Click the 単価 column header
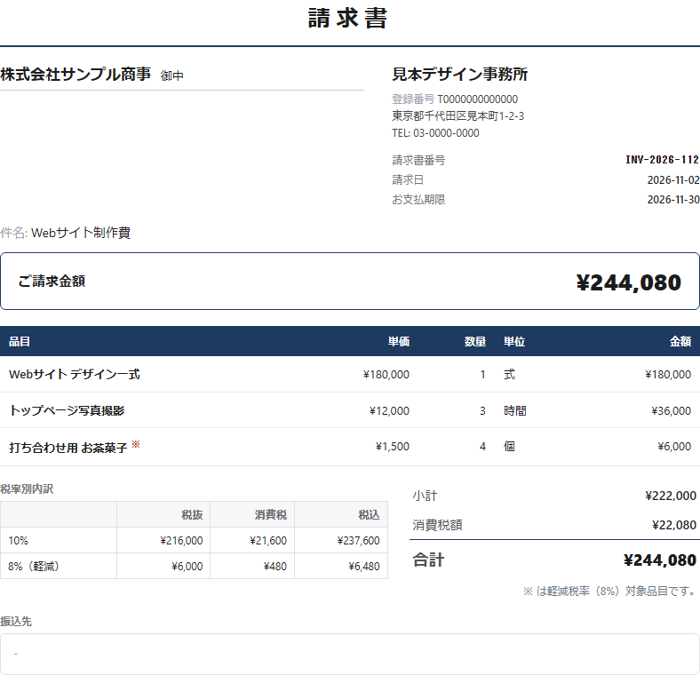 click(399, 342)
